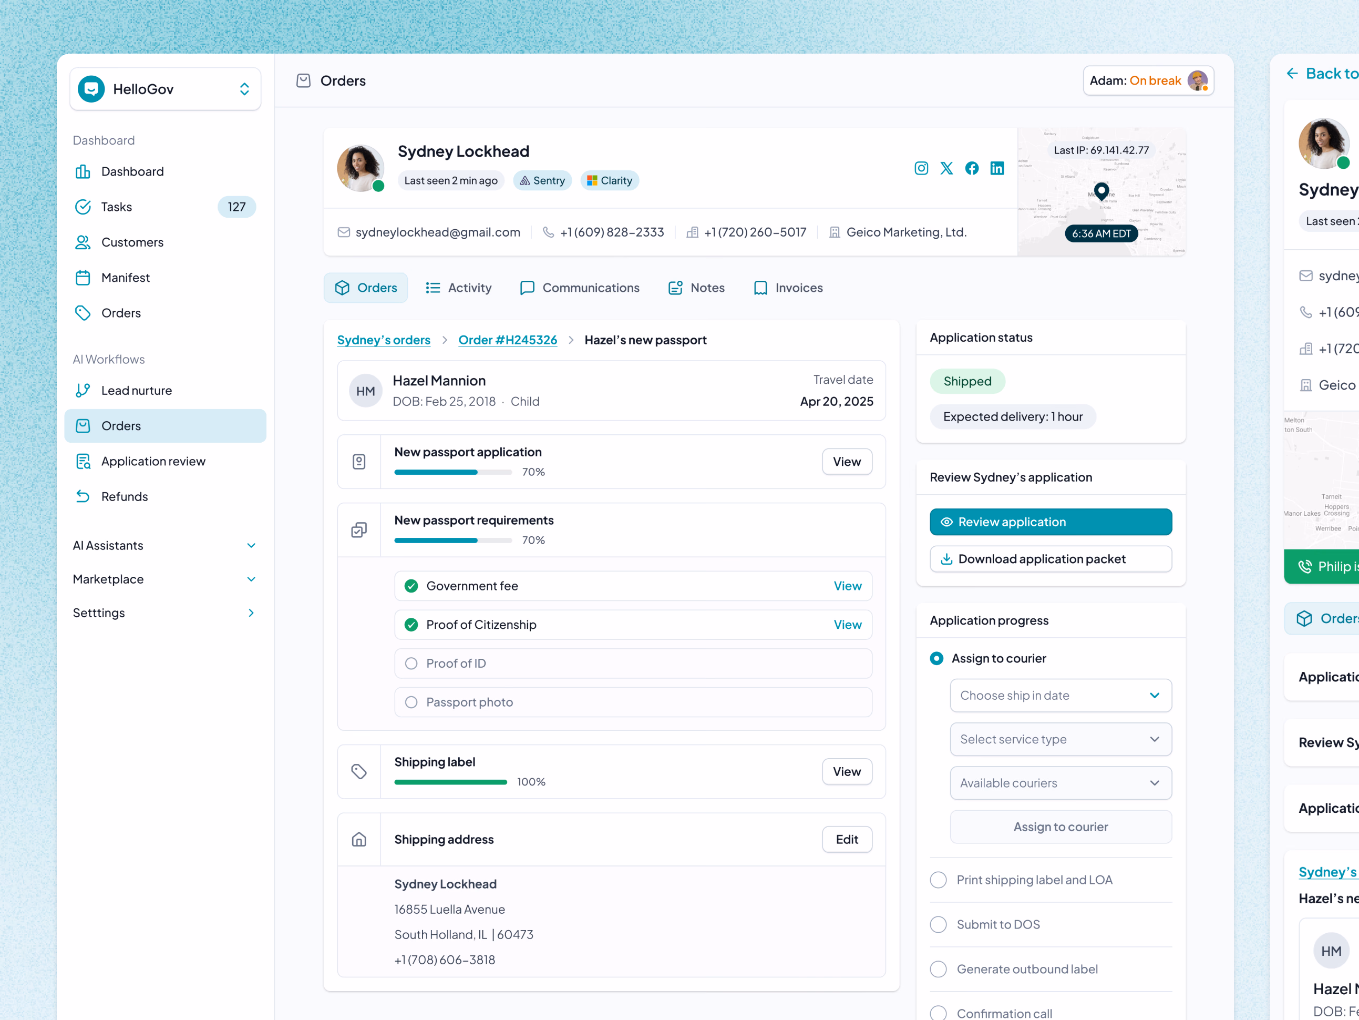Click the Application review document icon
This screenshot has width=1359, height=1020.
(83, 461)
